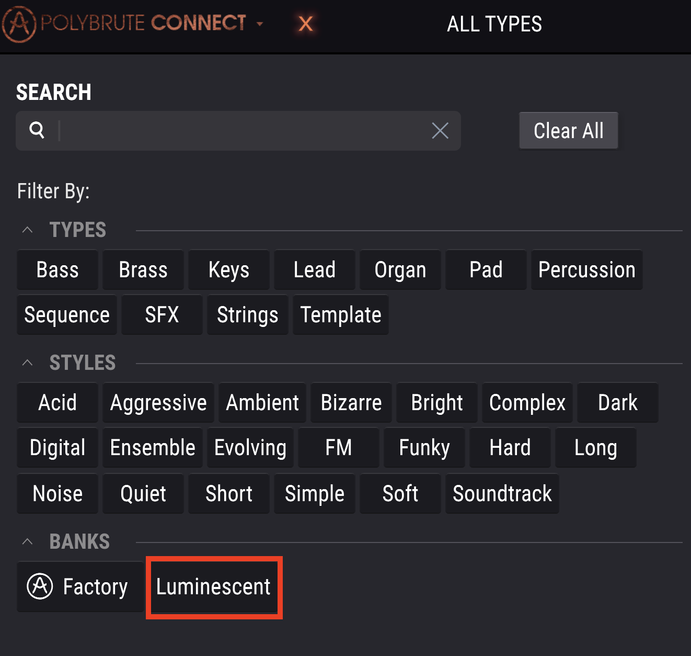
Task: Toggle the Evolving style tag
Action: click(x=250, y=448)
